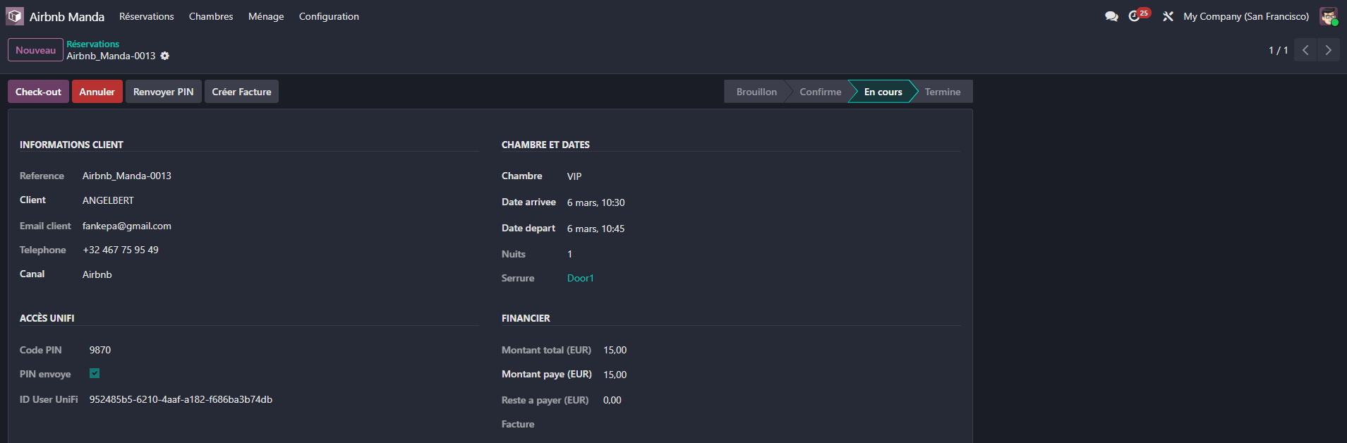Click the Check-out button
1347x443 pixels.
[x=38, y=92]
